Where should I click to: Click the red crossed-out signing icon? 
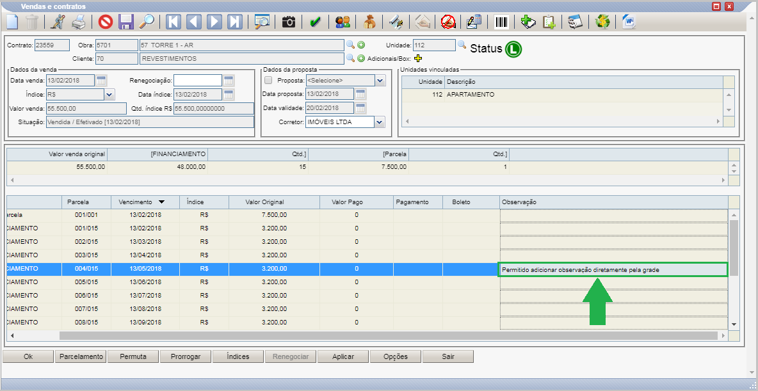click(x=449, y=22)
